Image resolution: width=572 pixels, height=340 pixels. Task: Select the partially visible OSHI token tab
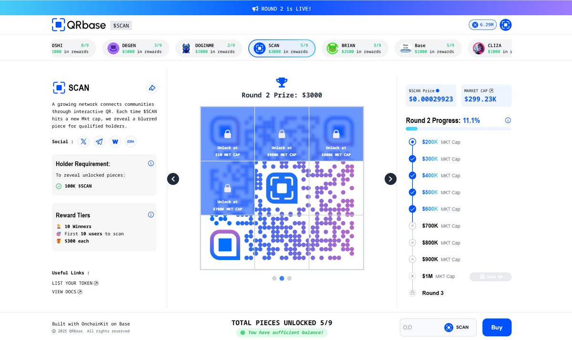click(x=74, y=48)
